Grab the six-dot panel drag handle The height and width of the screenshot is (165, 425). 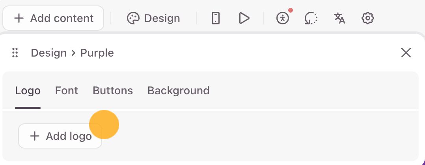(x=15, y=53)
